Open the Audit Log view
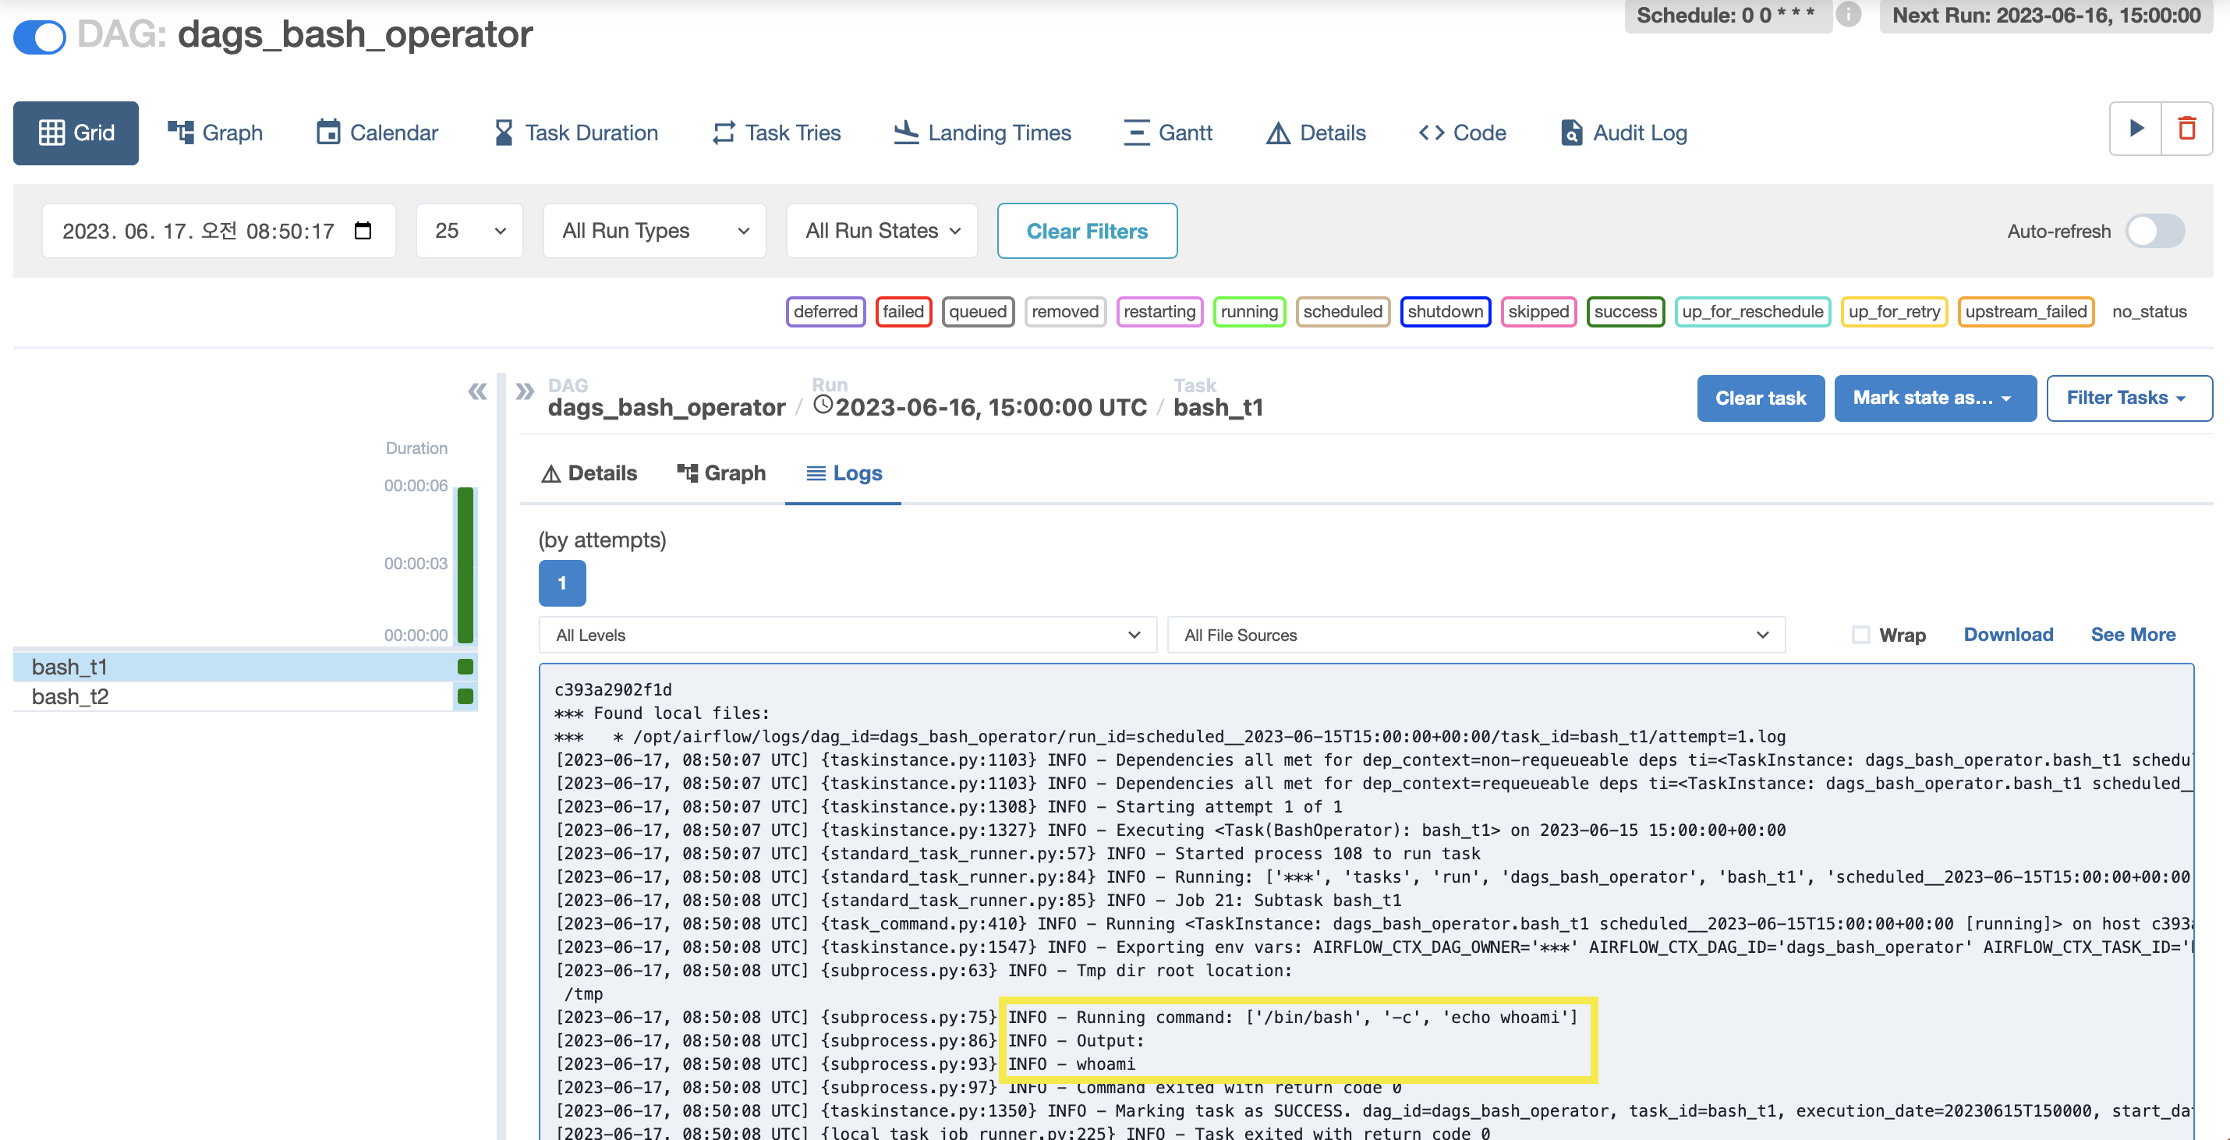 (1624, 133)
